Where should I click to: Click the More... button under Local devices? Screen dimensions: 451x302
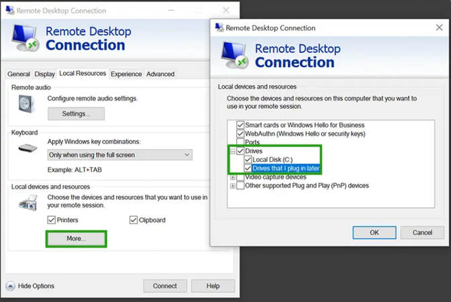click(x=77, y=239)
